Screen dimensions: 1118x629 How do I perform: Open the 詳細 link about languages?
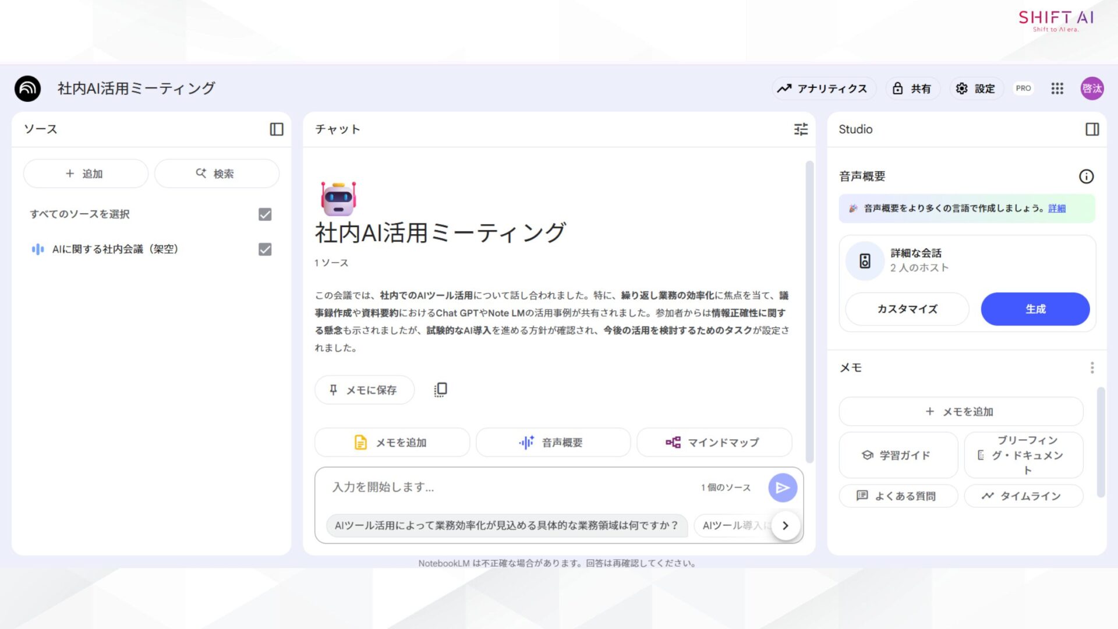click(1056, 208)
